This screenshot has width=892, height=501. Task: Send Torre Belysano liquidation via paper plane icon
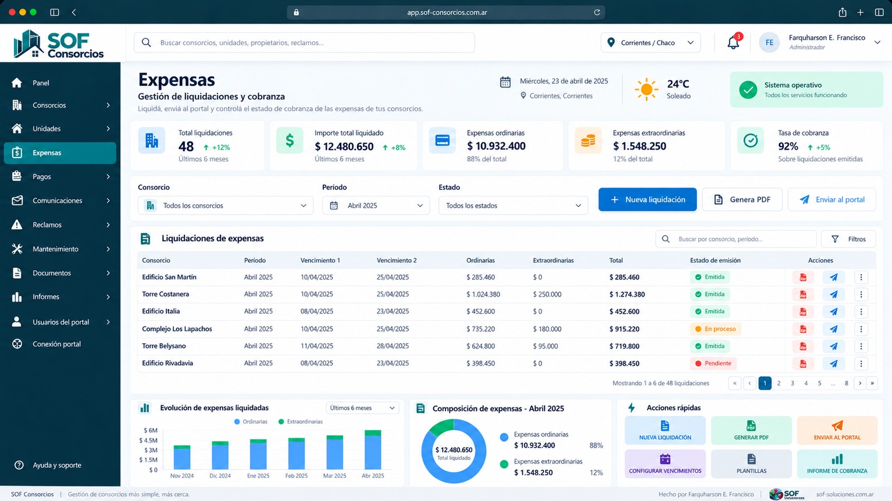(833, 346)
